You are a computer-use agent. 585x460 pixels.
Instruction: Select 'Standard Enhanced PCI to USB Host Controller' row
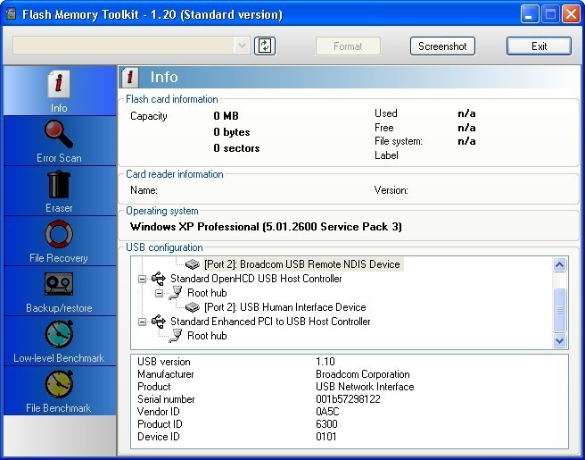coord(270,322)
